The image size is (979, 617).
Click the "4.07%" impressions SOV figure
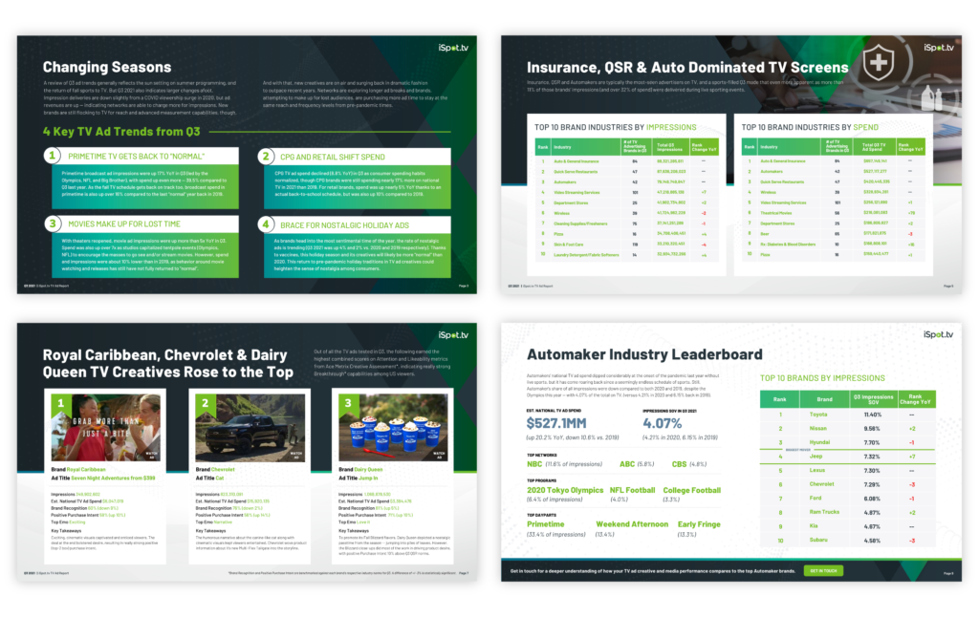point(662,423)
